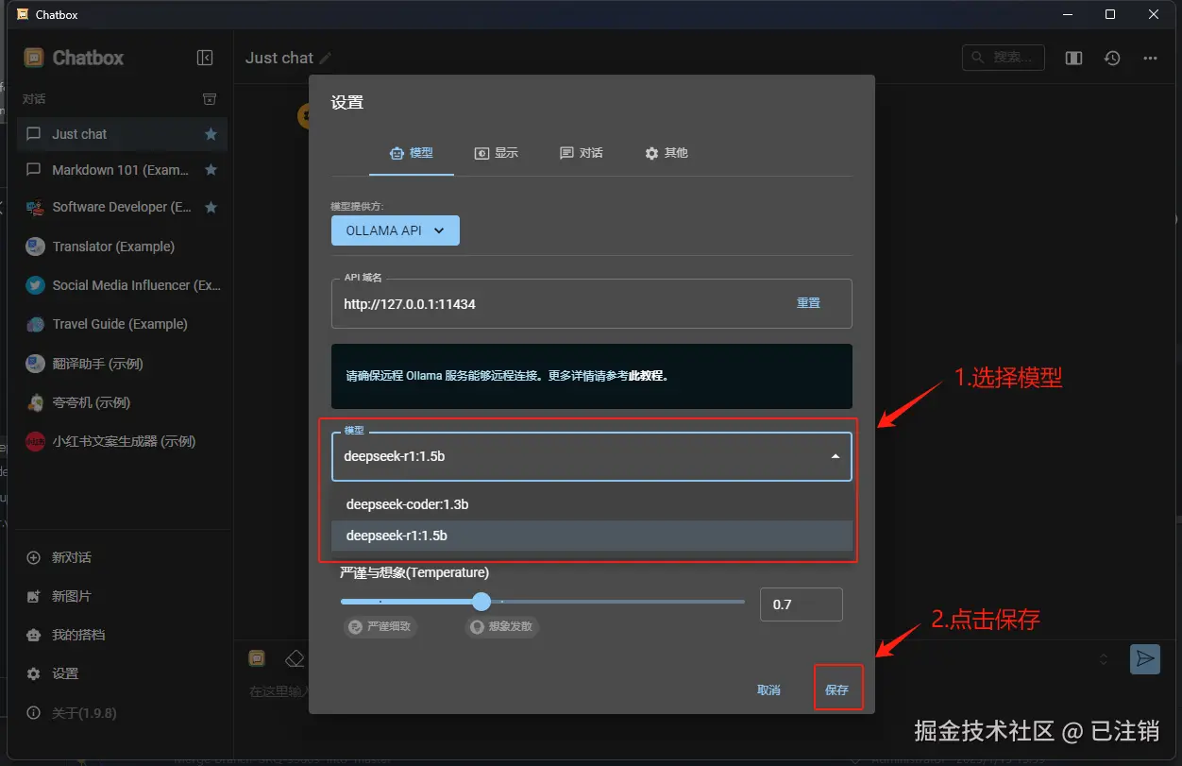Click the temperature value field 0.7
The image size is (1182, 766).
tap(802, 604)
